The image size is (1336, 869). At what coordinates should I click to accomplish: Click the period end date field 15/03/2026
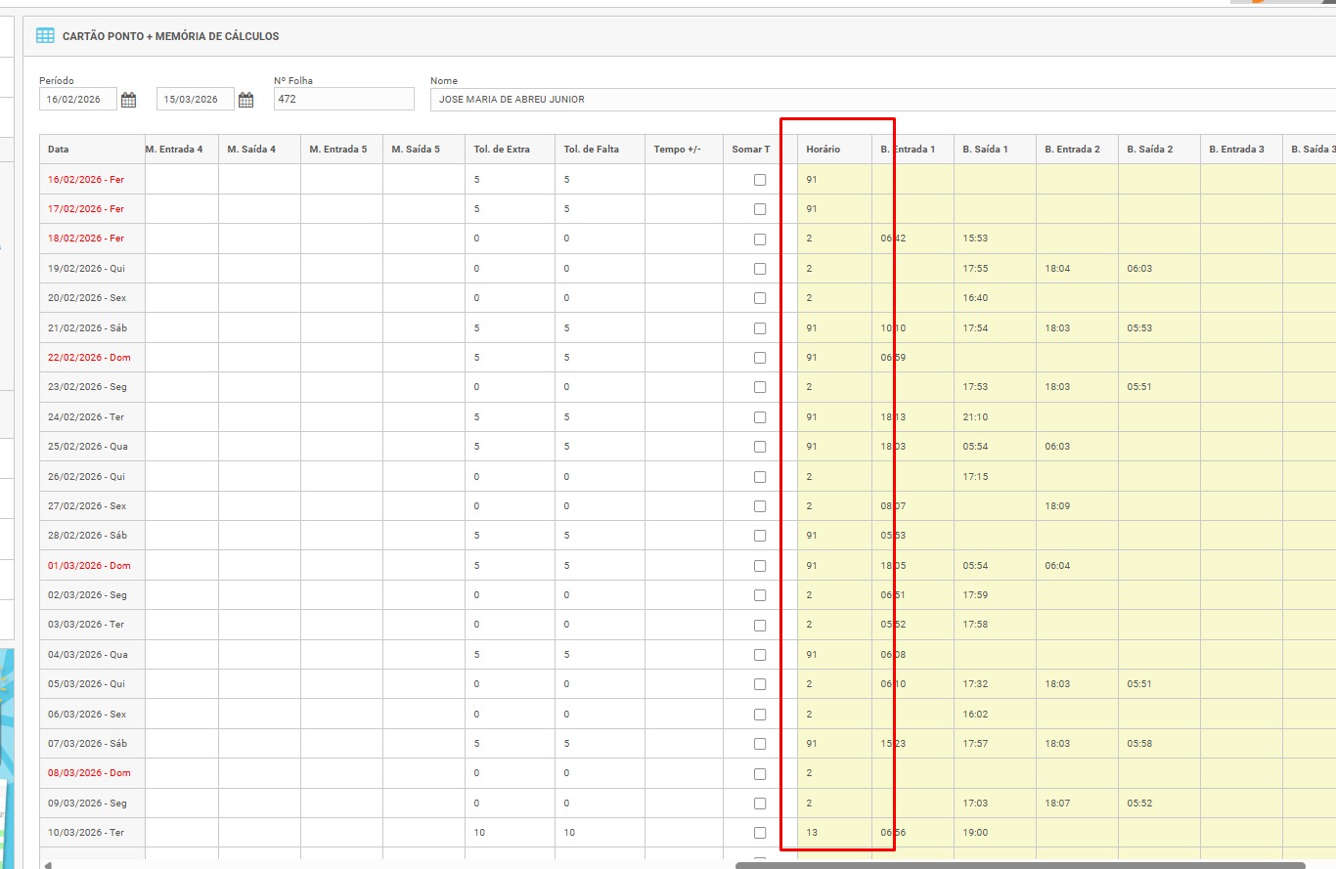[x=195, y=100]
